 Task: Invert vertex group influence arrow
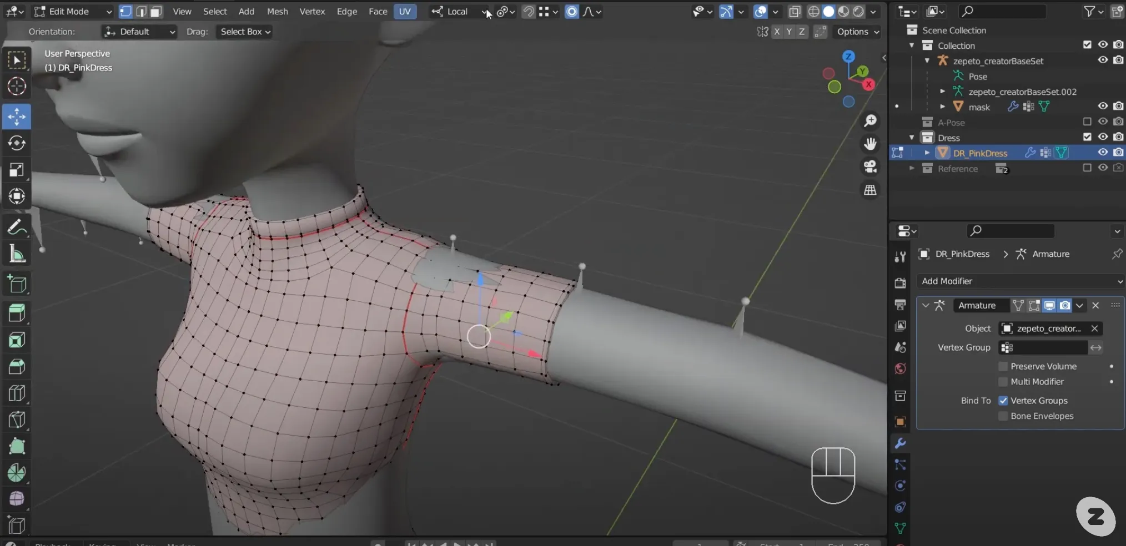click(1095, 348)
